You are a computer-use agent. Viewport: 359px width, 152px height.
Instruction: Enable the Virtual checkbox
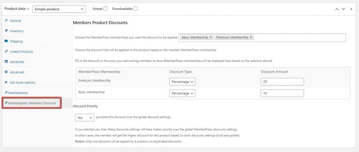[x=106, y=9]
